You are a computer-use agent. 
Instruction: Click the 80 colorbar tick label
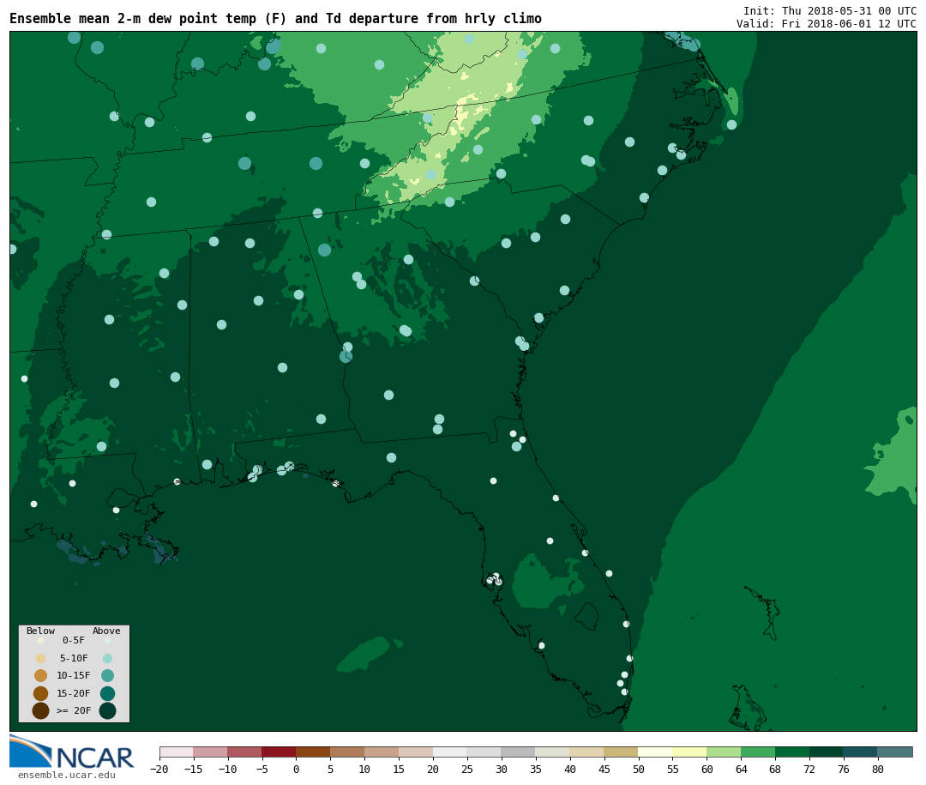click(x=878, y=769)
